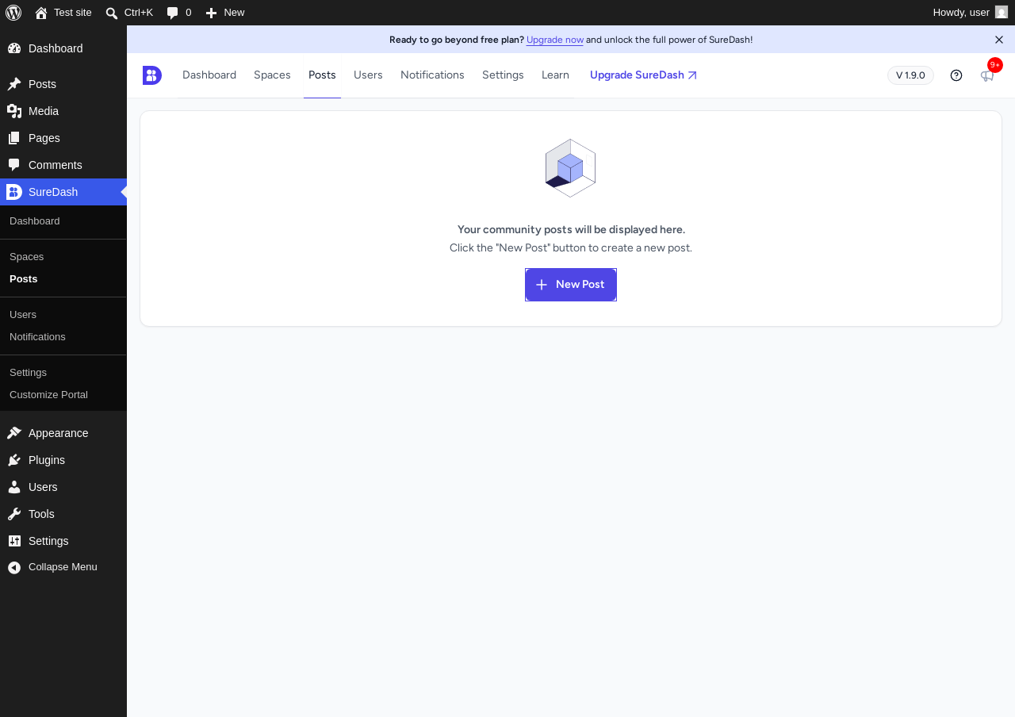Open the Test site home link
The image size is (1015, 717).
click(x=63, y=13)
